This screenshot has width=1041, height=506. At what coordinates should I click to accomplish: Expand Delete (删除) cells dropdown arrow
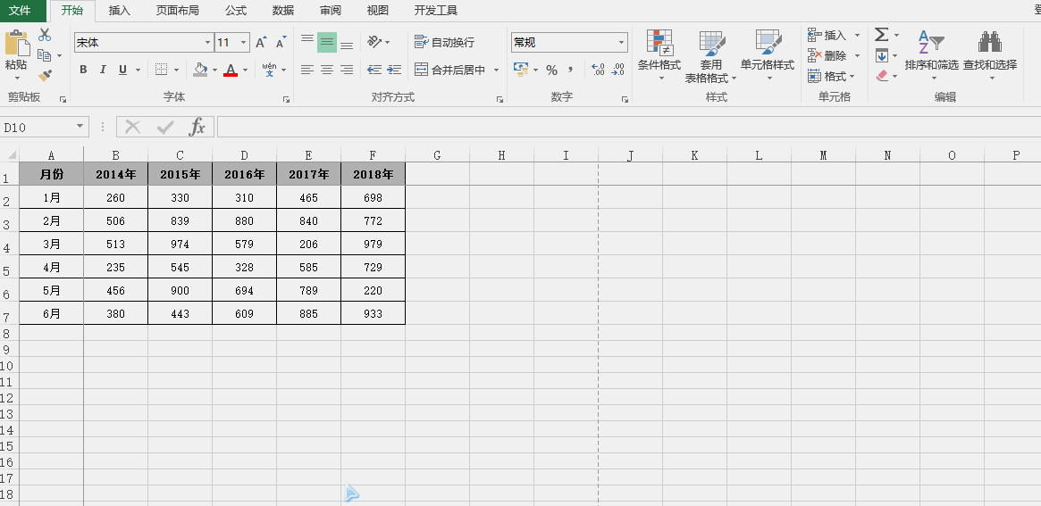point(857,55)
